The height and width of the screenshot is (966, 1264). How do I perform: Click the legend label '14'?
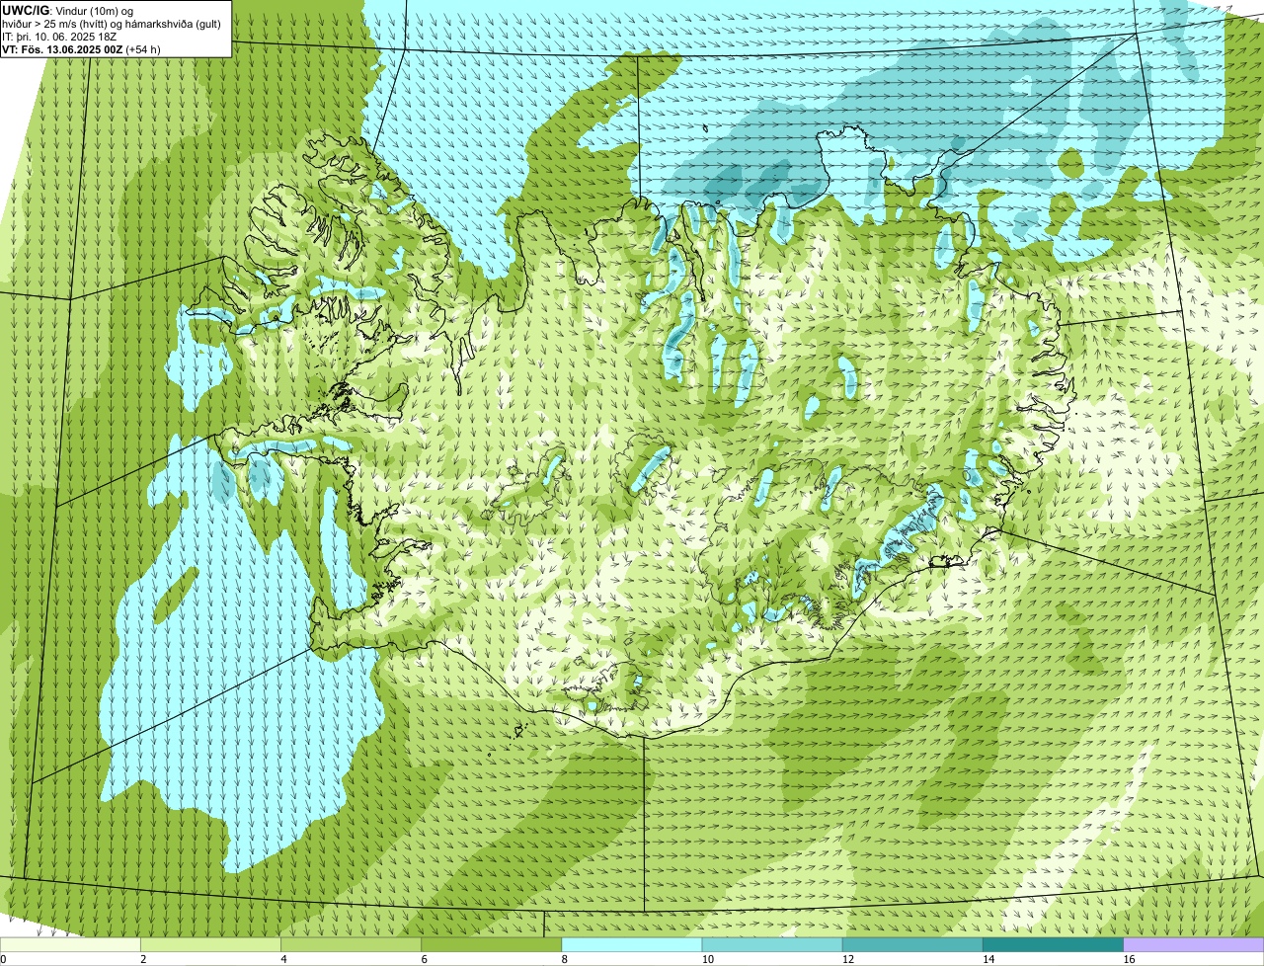pos(988,959)
